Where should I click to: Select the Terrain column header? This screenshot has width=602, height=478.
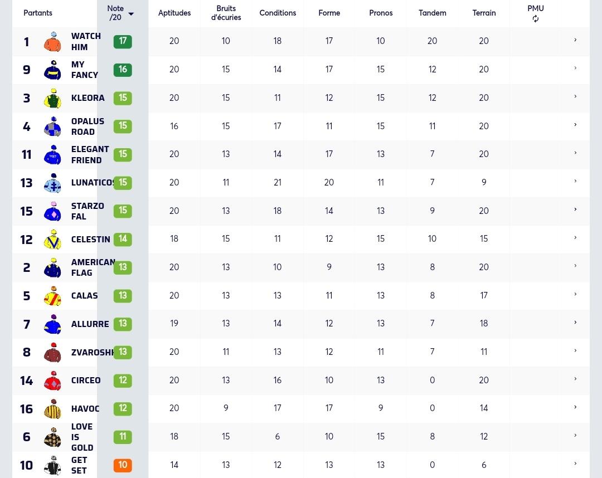pyautogui.click(x=484, y=13)
